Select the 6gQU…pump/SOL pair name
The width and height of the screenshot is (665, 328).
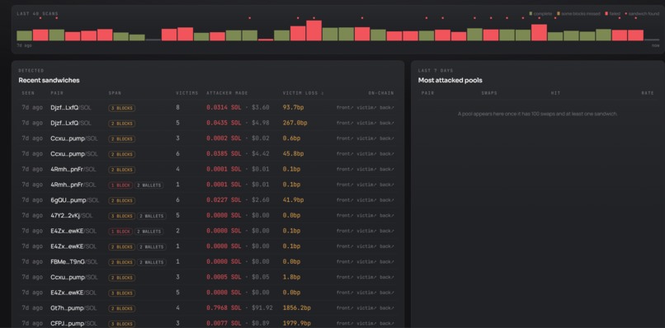[74, 200]
